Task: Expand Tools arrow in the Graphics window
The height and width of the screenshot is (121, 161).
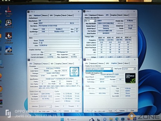Action: (115, 110)
